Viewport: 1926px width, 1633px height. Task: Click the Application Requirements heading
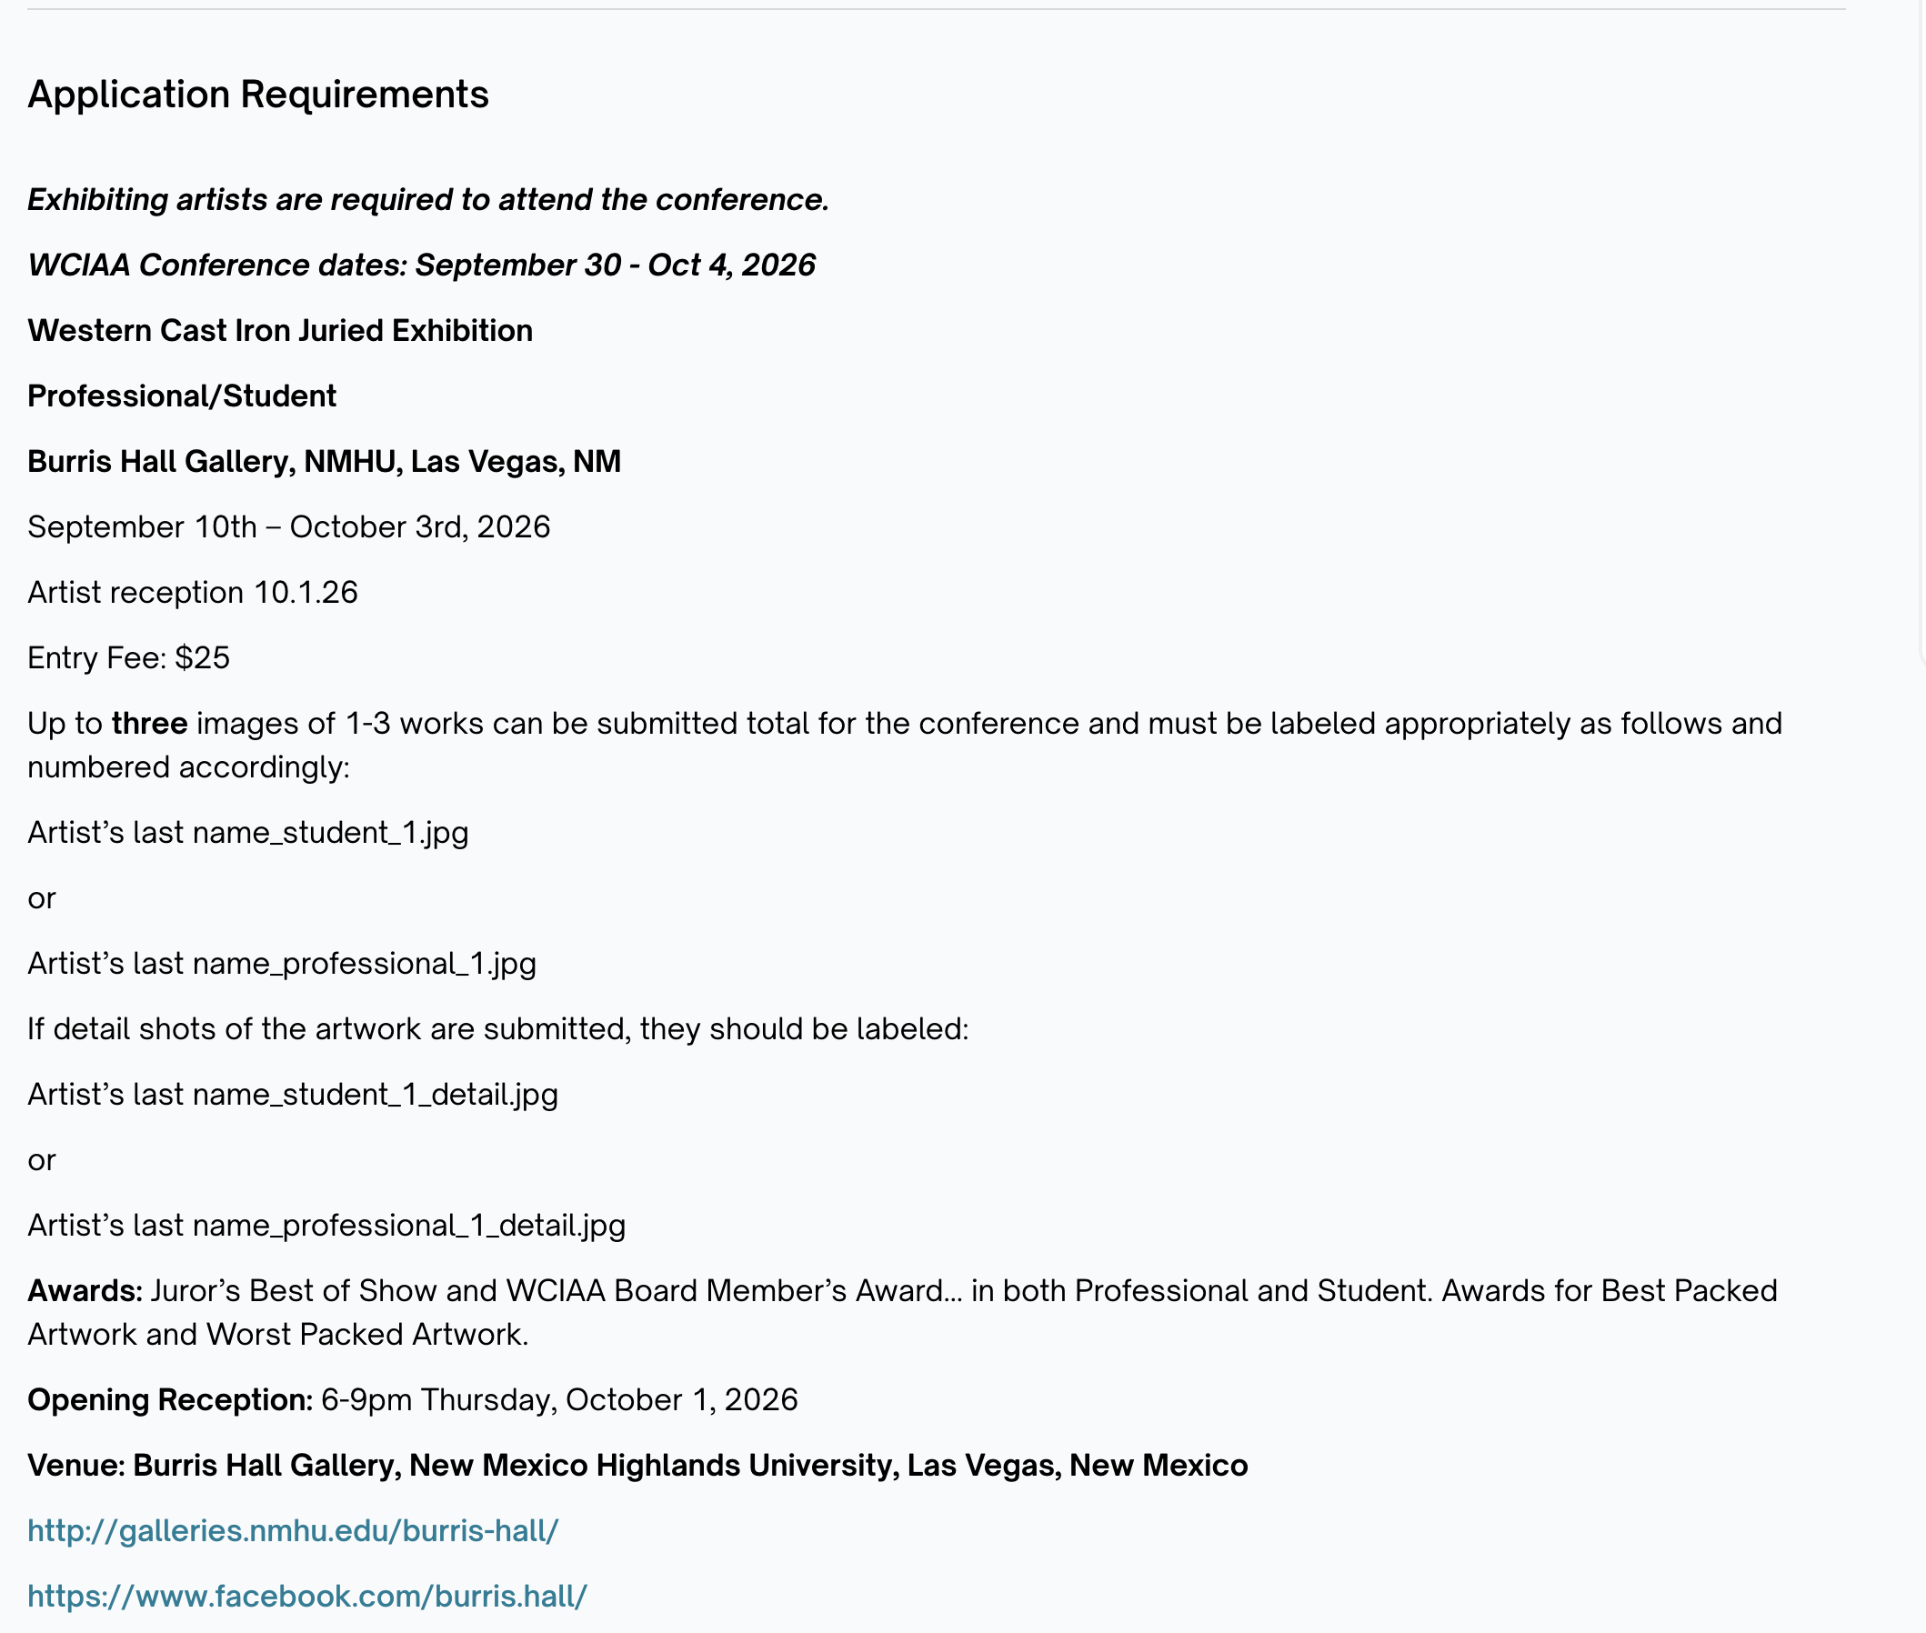point(258,95)
